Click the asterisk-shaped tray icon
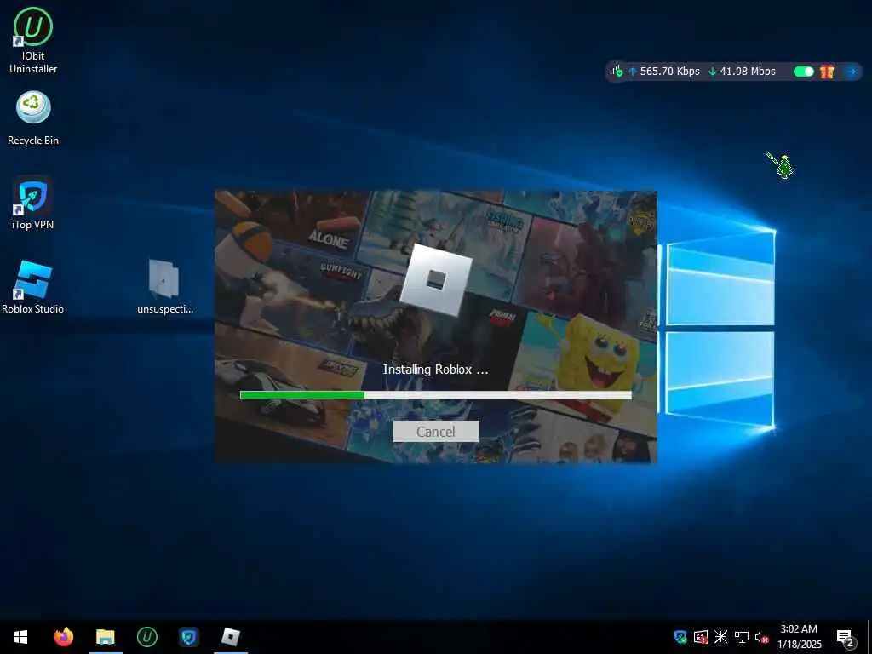Image resolution: width=872 pixels, height=654 pixels. click(720, 637)
